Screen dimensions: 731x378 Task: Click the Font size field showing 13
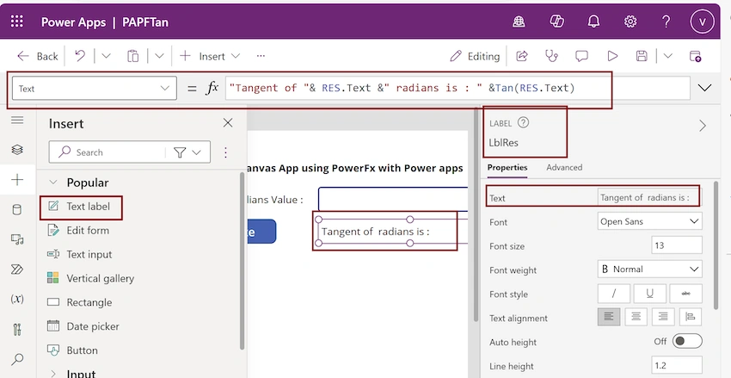pyautogui.click(x=677, y=245)
